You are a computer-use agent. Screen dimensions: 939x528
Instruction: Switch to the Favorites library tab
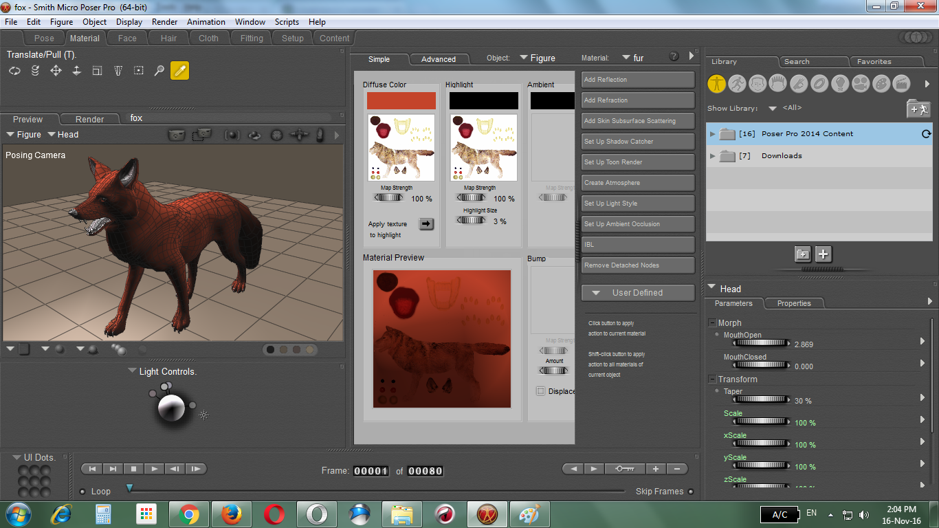pos(874,62)
